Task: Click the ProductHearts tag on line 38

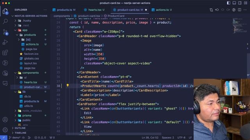Action: pyautogui.click(x=94, y=86)
